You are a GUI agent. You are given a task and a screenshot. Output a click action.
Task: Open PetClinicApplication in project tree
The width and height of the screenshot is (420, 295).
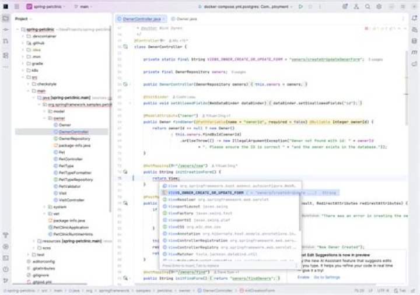tap(68, 227)
